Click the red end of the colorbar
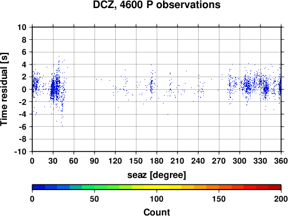The width and height of the screenshot is (288, 216). pyautogui.click(x=275, y=187)
